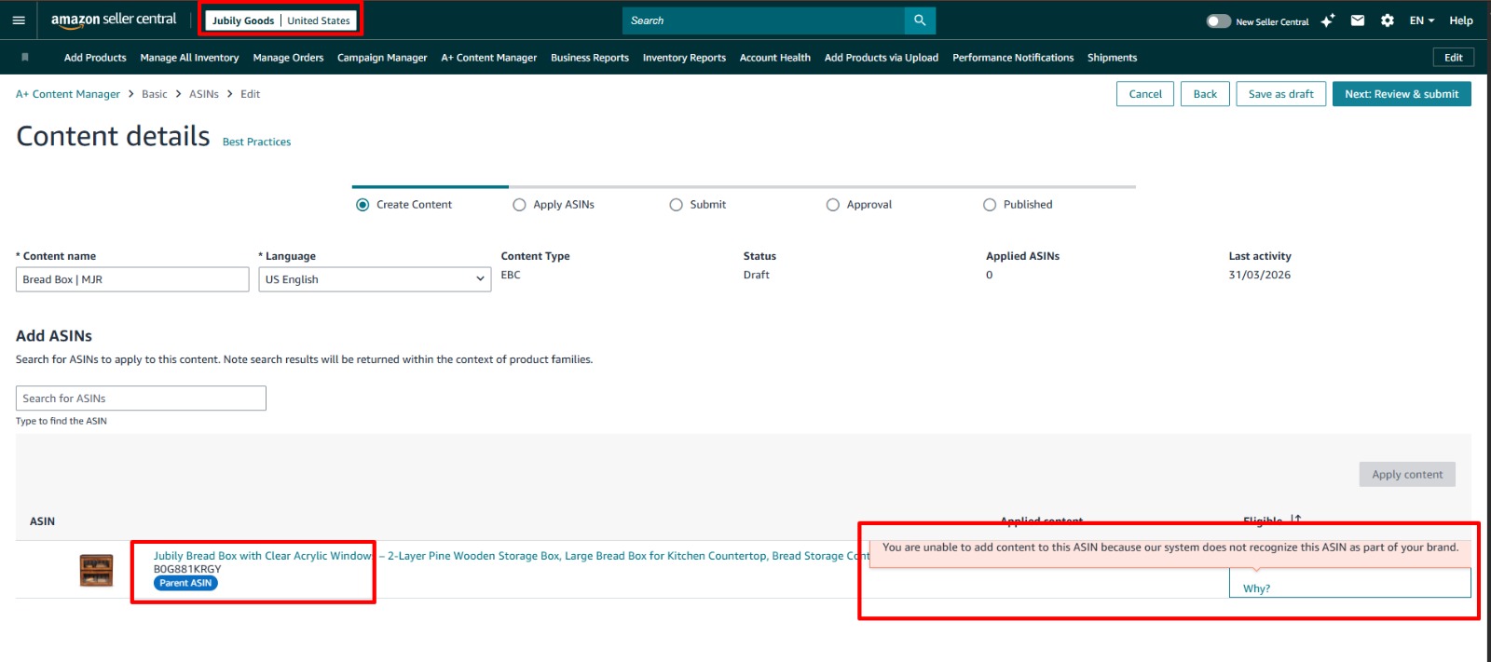Click the search magnifier button
Screen dimensions: 1491x662
coord(920,20)
